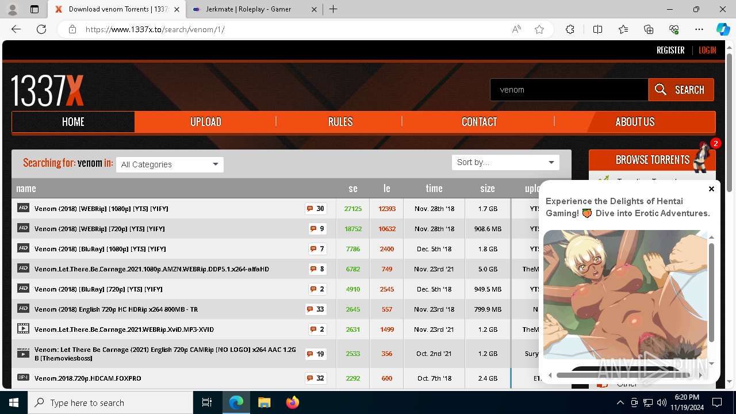This screenshot has width=736, height=414.
Task: Activate Read aloud icon in address bar
Action: pos(516,29)
